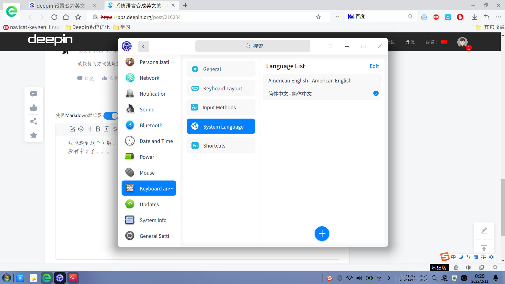Open Deepin系统优化 bookmark folder
Viewport: 505px width, 284px height.
pos(87,27)
